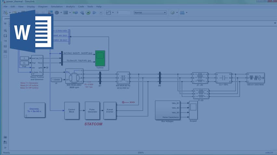
Task: Select the Discrete powergui block
Action: tap(34, 110)
